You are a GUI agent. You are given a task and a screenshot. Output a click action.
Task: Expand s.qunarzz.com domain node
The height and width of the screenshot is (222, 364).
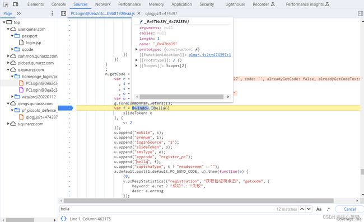click(8, 124)
